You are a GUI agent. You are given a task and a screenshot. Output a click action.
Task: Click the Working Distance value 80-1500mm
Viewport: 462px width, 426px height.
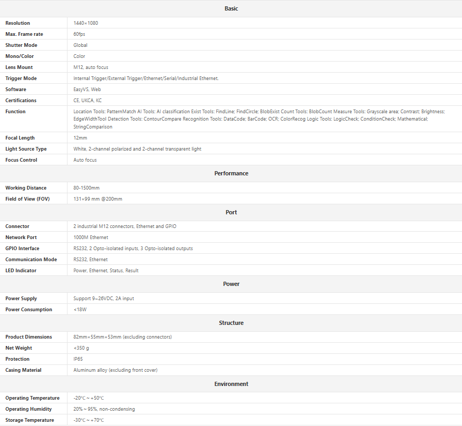point(86,188)
